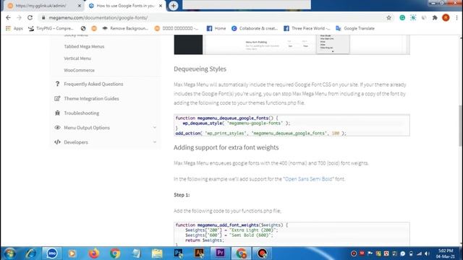Open the media player taskbar icon
This screenshot has width=463, height=260.
72,253
